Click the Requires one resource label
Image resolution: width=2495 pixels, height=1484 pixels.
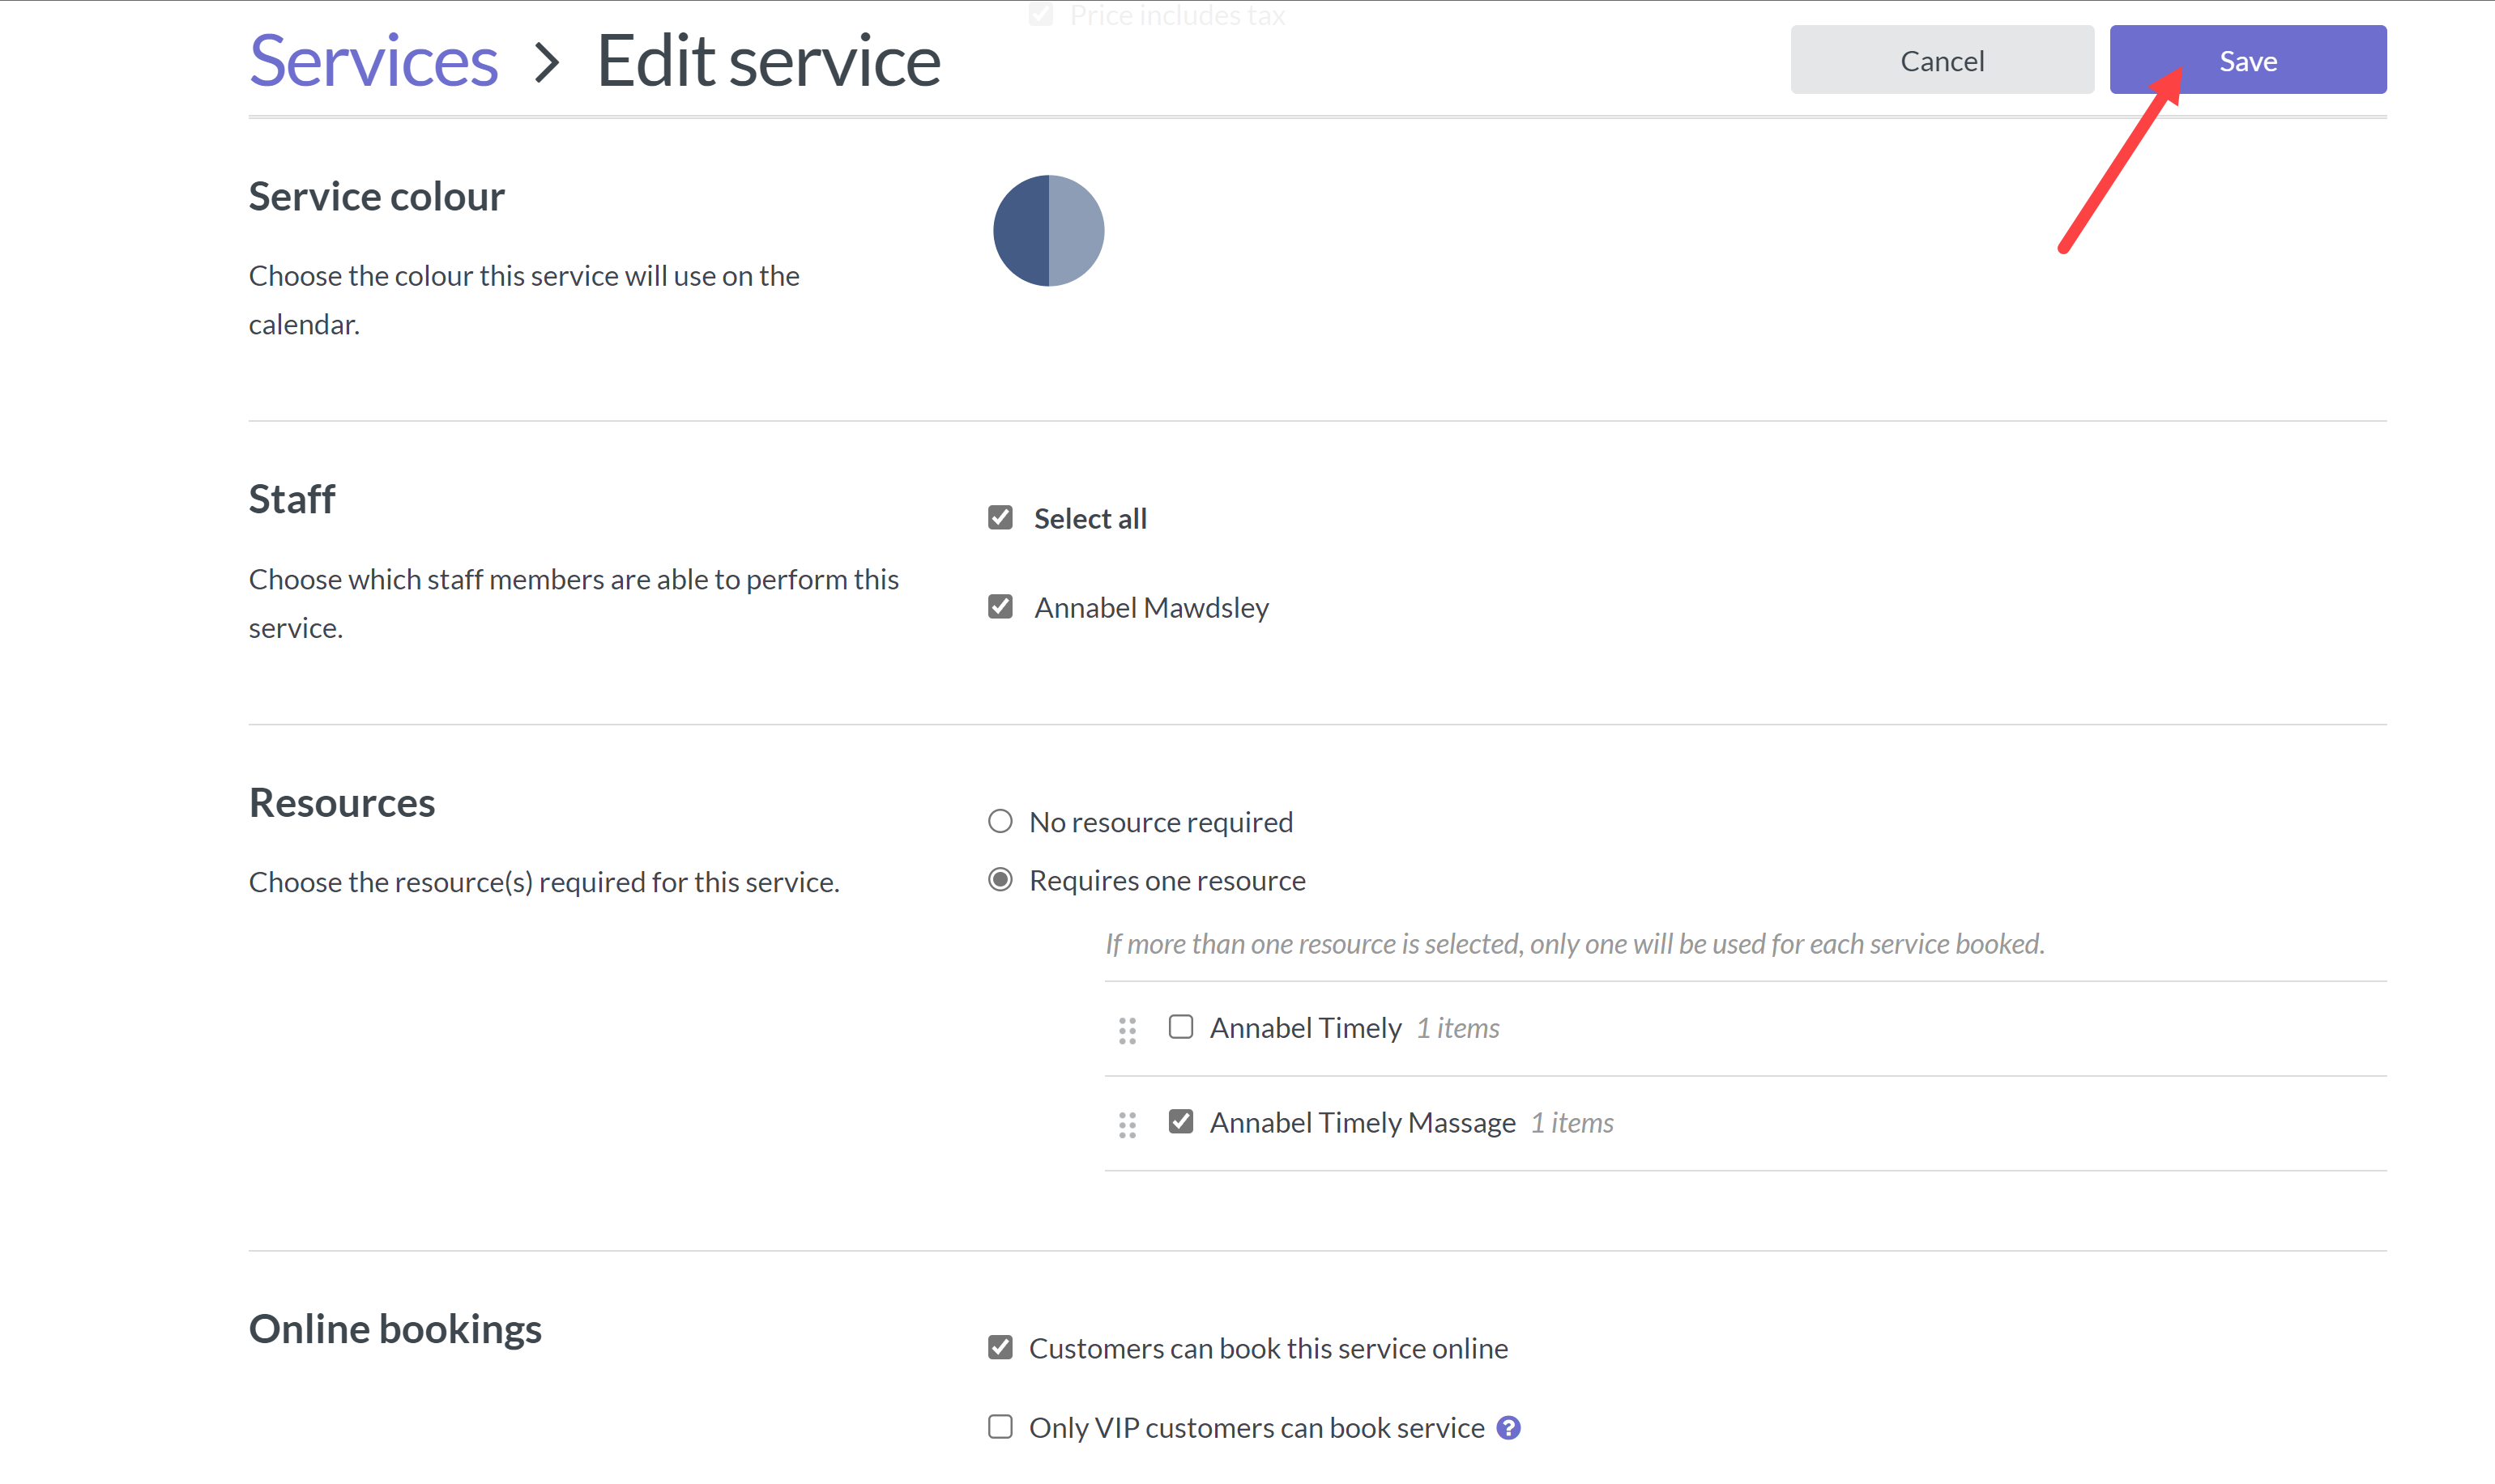coord(1166,880)
